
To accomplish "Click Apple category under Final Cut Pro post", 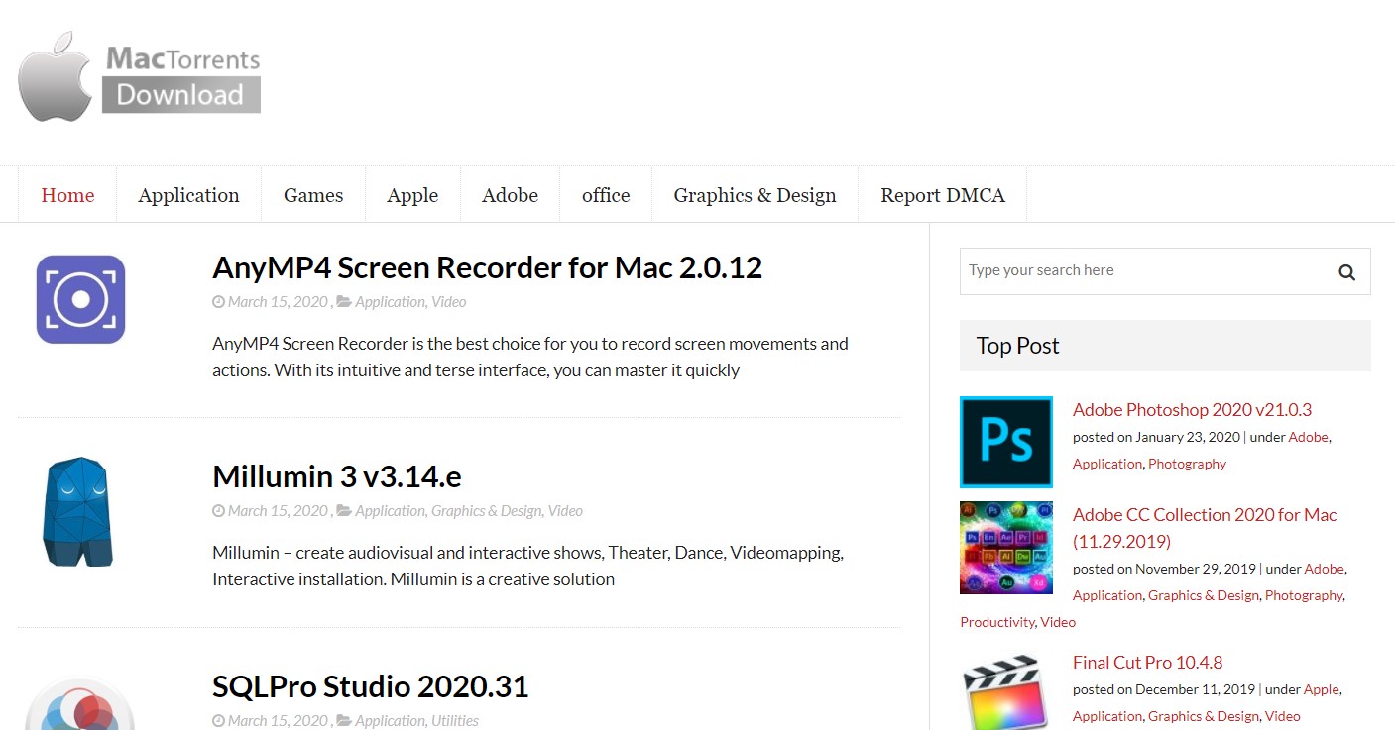I will tap(1321, 689).
